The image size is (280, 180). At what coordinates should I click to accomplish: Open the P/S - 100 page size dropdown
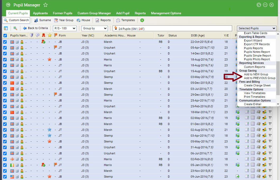click(x=65, y=28)
